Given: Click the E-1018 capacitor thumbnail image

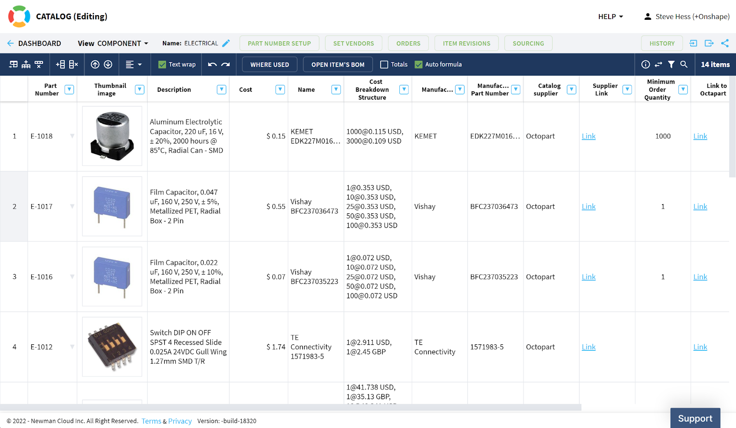Looking at the screenshot, I should point(112,136).
